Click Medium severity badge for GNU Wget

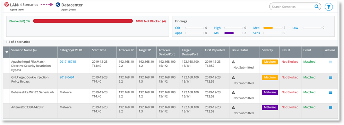tap(270, 77)
